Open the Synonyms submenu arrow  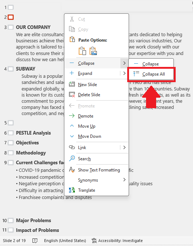[x=124, y=180]
